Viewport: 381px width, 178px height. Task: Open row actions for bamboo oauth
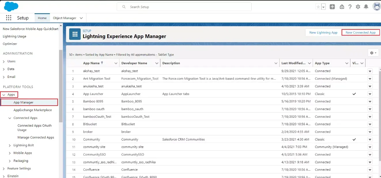tap(370, 109)
